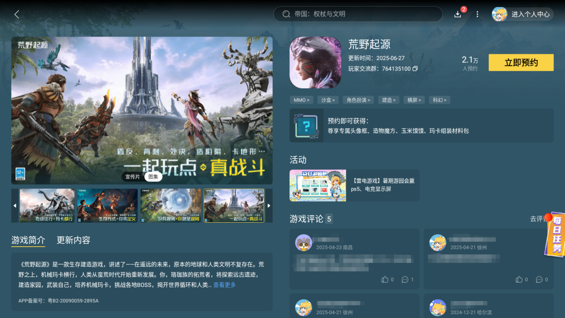Expand description with 查看更多
Screen dimensions: 565x318
(x=224, y=285)
